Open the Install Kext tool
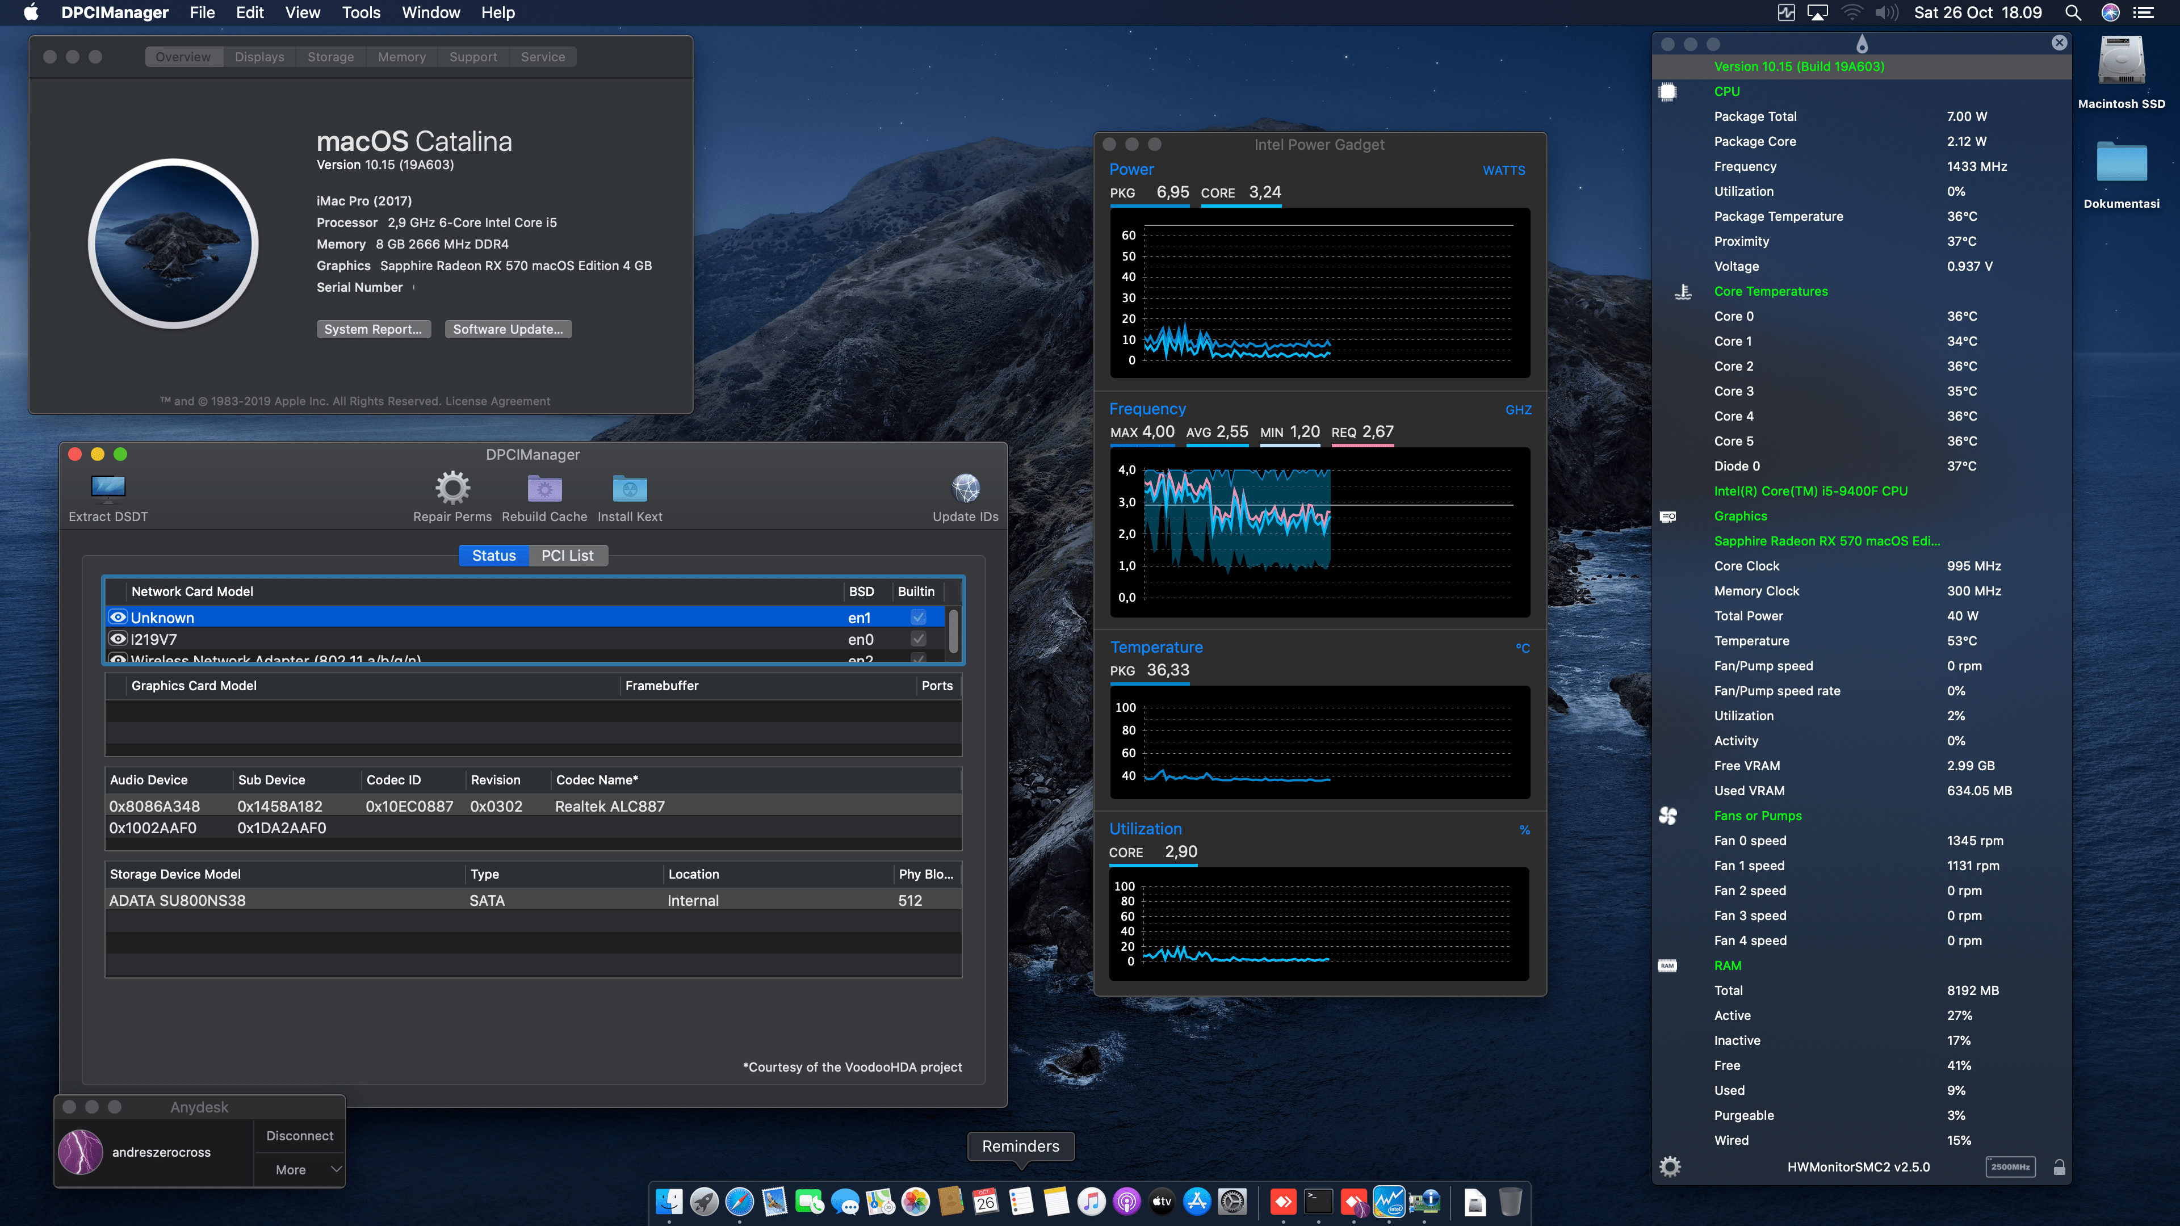 click(629, 488)
